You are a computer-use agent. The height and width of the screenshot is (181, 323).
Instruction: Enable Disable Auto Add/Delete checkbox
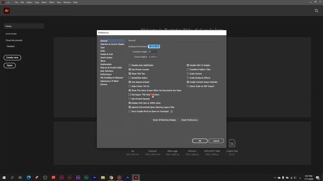point(130,65)
